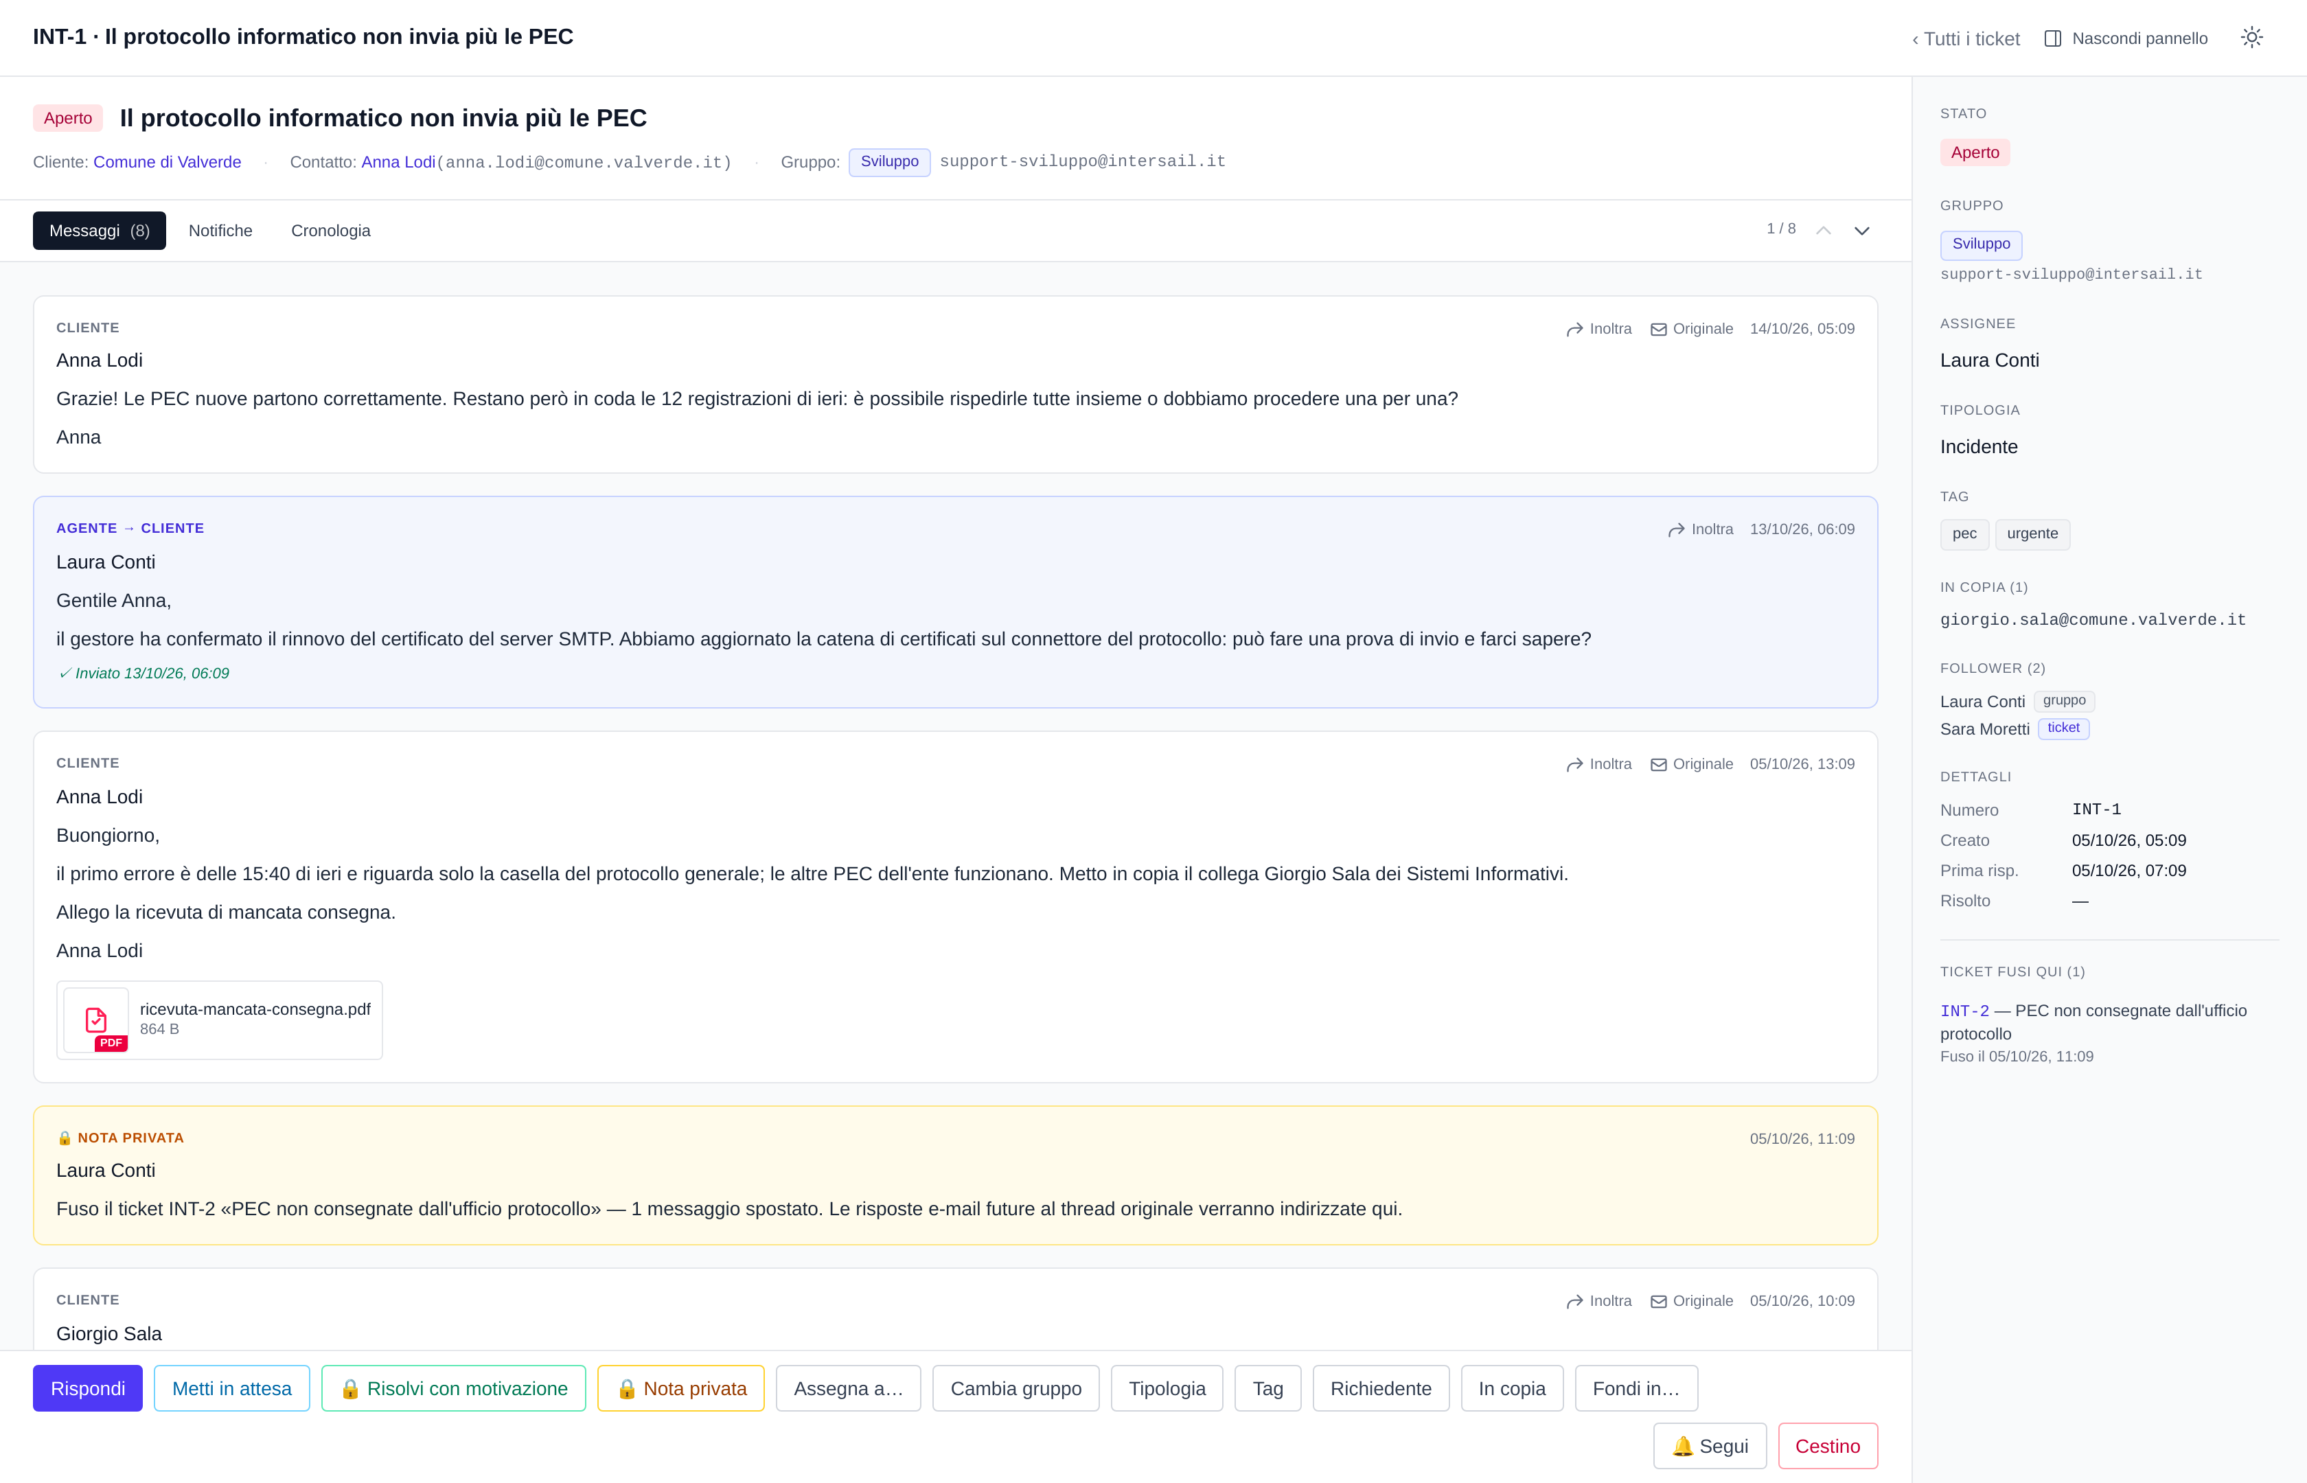Click the Sviluppo badge in the side panel
The image size is (2307, 1483).
(1981, 244)
